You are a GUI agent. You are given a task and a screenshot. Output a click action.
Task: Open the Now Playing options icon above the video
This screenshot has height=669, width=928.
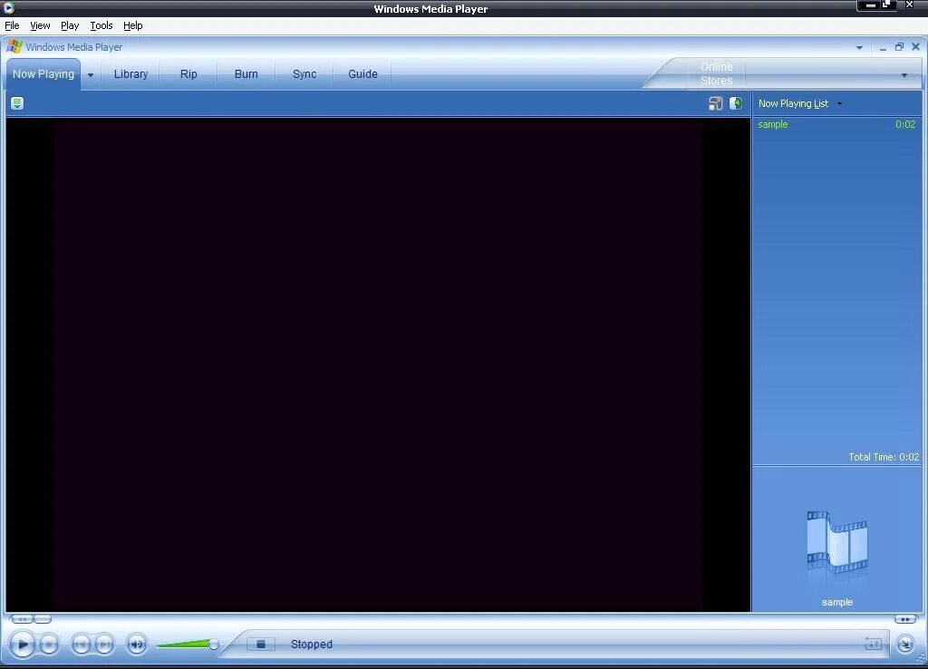tap(17, 103)
